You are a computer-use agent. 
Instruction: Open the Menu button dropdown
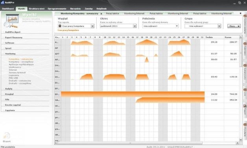(234, 26)
